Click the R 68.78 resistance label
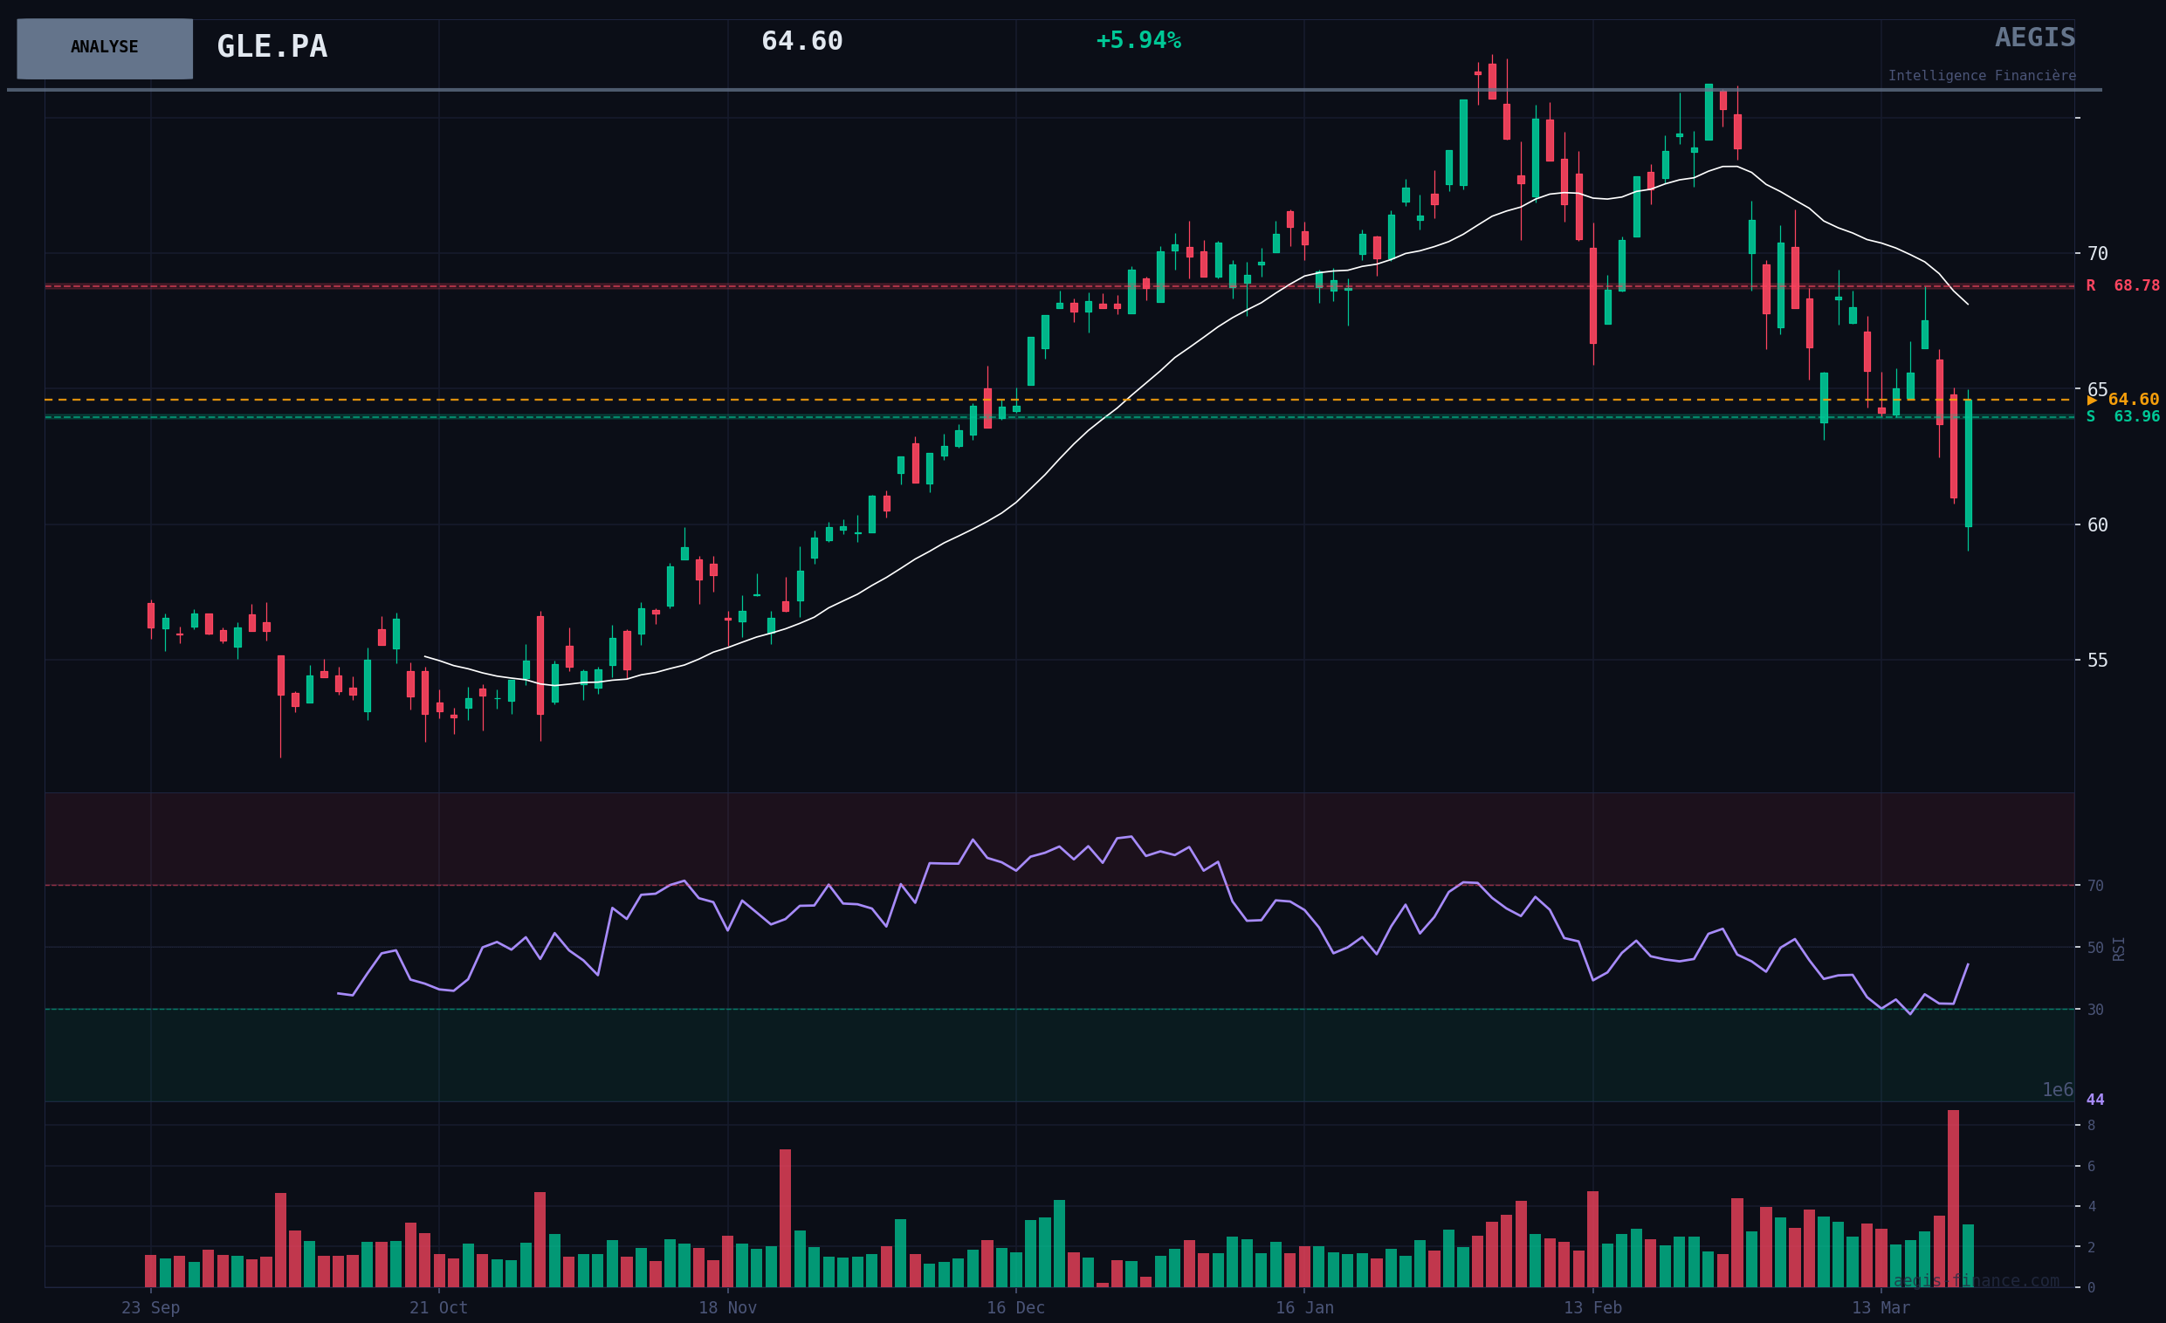Viewport: 2166px width, 1323px height. tap(2122, 285)
